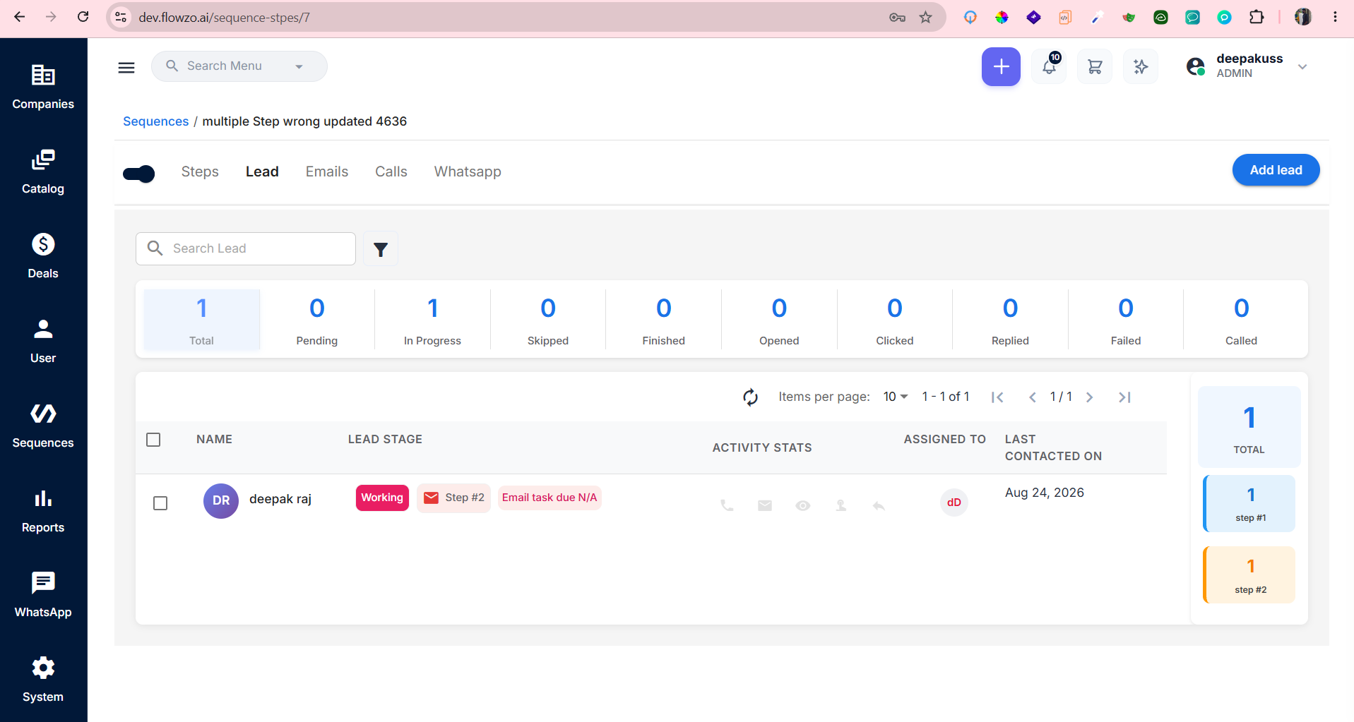Click the Working stage badge
Viewport: 1354px width, 722px height.
pos(382,498)
